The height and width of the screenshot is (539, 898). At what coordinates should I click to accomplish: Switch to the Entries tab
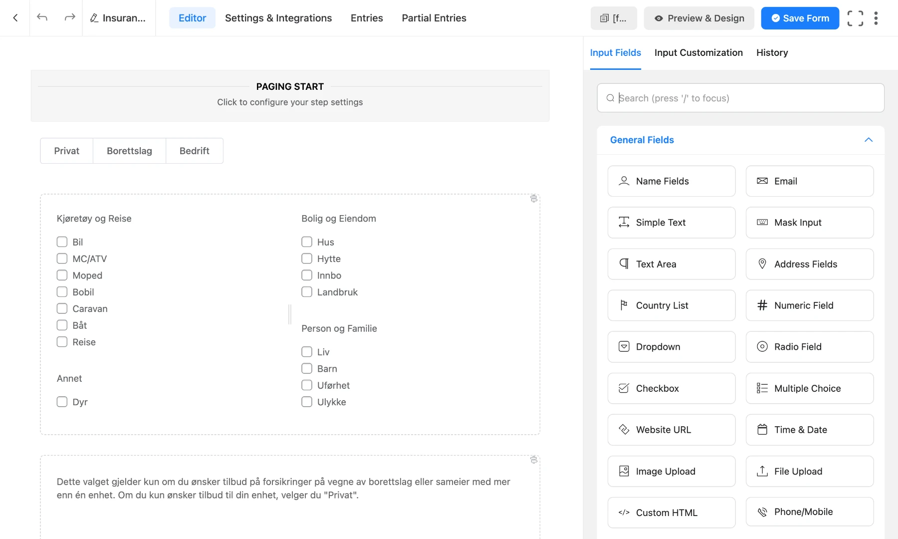click(367, 18)
